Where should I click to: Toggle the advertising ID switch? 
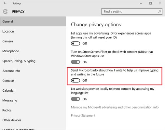click(x=76, y=44)
